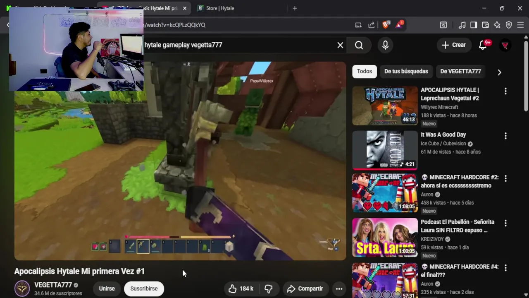Open title Podcast El Pabellón - Señorita Laura
Viewport: 529px width, 298px height.
point(458,226)
